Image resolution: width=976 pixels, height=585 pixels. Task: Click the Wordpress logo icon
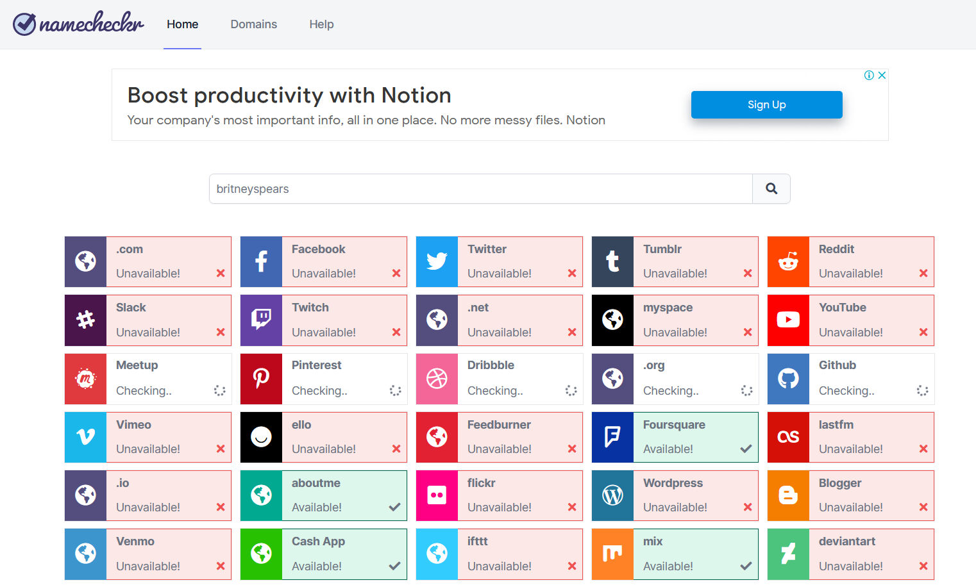tap(612, 495)
